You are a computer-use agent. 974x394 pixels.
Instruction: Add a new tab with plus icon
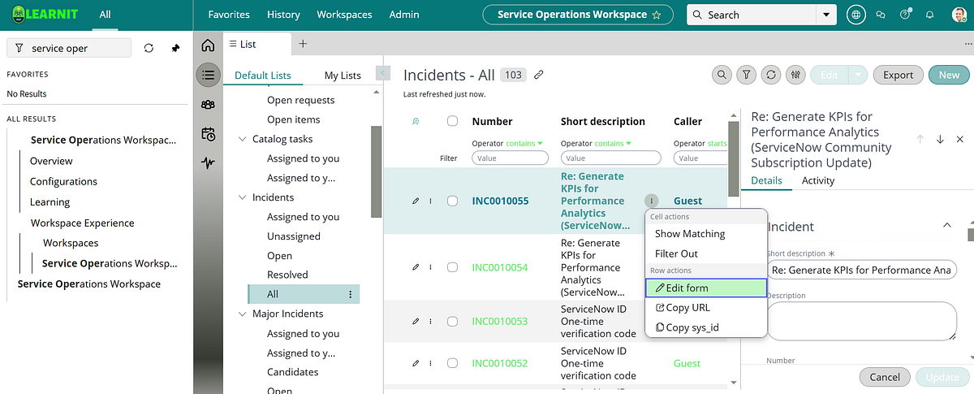(303, 44)
